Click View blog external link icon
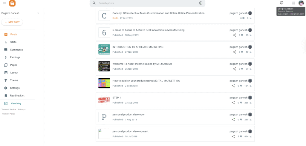 click(6, 103)
